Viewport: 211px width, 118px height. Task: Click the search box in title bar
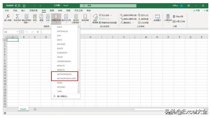[x=108, y=6]
